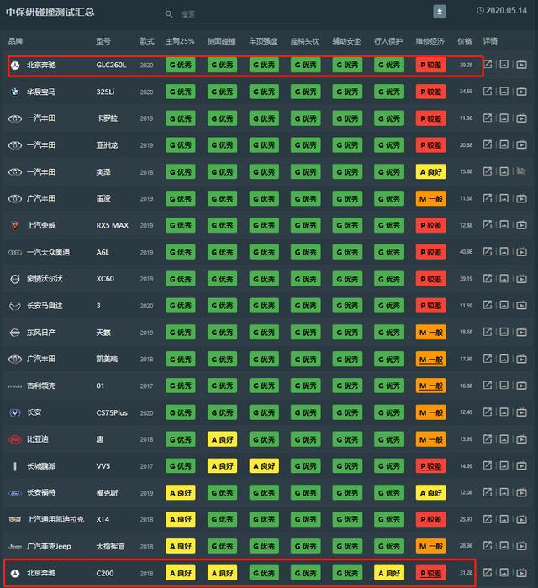Sort by the 型号 column header
The width and height of the screenshot is (538, 588).
[x=103, y=41]
